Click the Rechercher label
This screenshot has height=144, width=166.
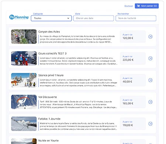coord(123,14)
